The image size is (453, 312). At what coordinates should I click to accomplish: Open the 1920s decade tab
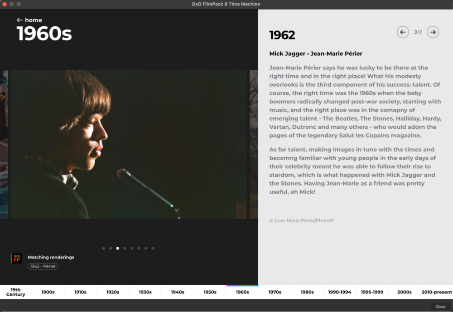pyautogui.click(x=113, y=292)
